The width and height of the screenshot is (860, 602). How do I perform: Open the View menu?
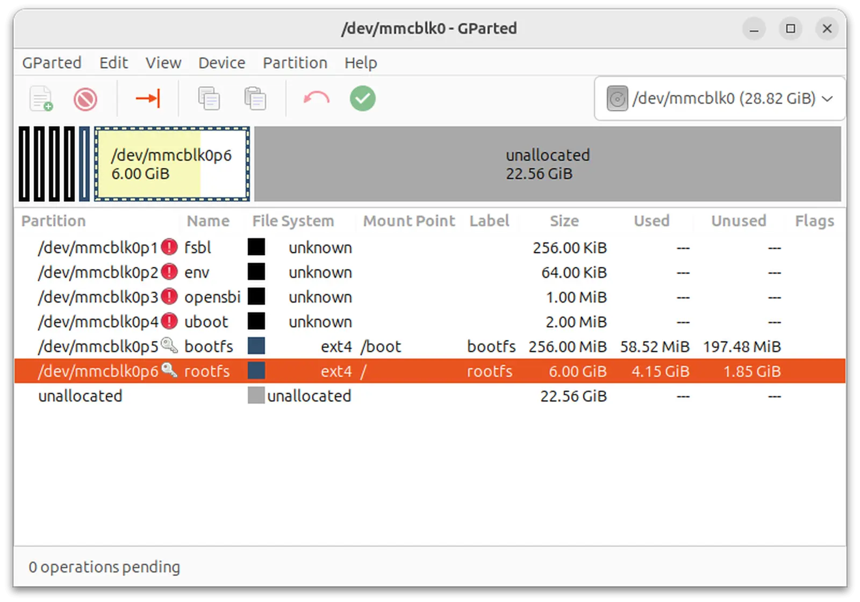[x=163, y=63]
